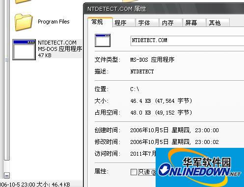Click the '大小:' label in dialog
The image size is (244, 187).
[102, 101]
